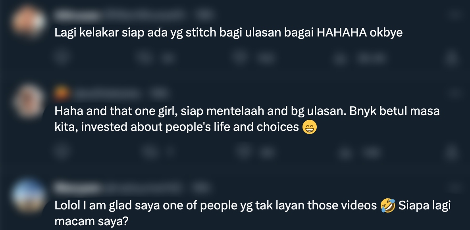
Task: Open the avatar of the first tweet's author
Action: [x=29, y=21]
